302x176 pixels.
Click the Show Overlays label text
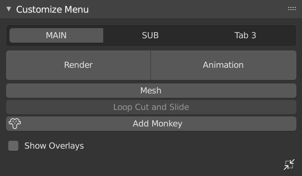[x=54, y=146]
